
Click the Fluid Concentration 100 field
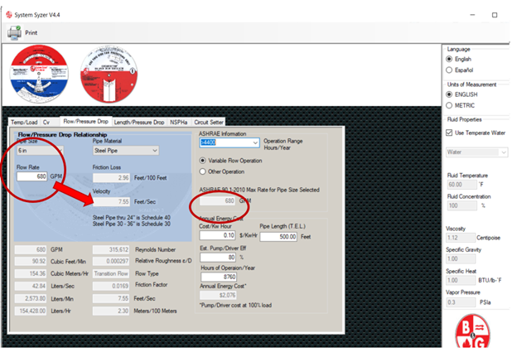point(462,205)
